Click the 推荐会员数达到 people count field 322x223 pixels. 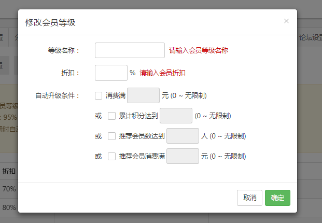(x=183, y=136)
